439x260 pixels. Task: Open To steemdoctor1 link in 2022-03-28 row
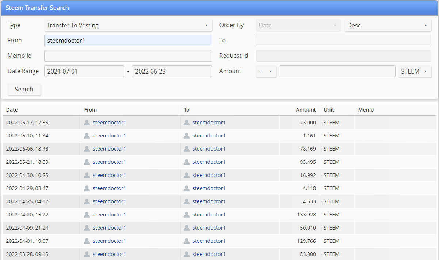point(209,254)
